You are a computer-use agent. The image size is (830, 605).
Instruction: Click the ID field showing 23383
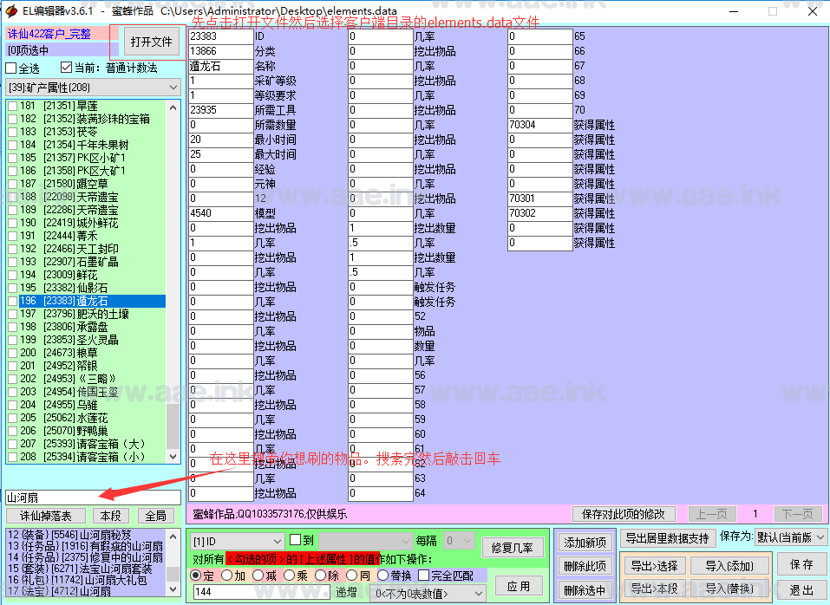click(x=221, y=36)
